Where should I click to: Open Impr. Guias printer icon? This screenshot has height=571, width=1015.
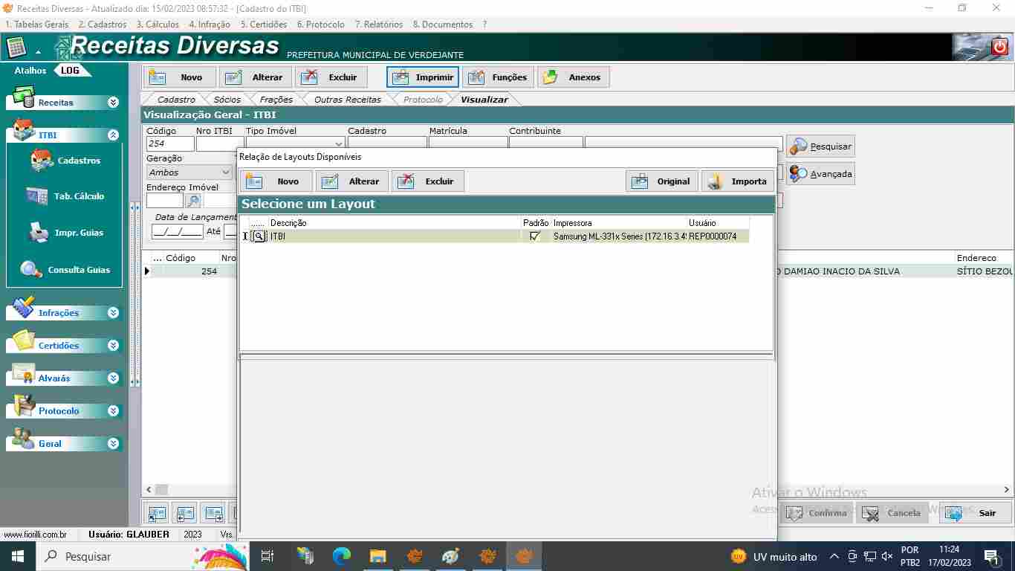[39, 233]
